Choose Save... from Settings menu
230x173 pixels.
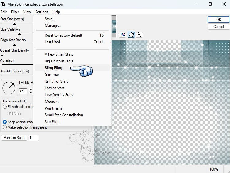[72, 19]
